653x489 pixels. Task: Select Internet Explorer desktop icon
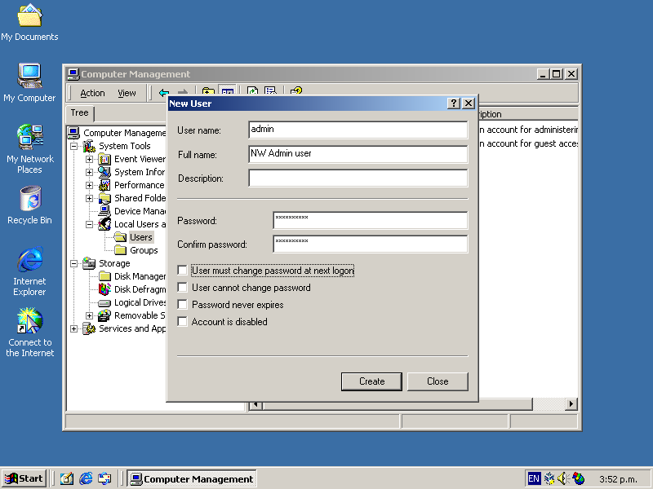(29, 271)
